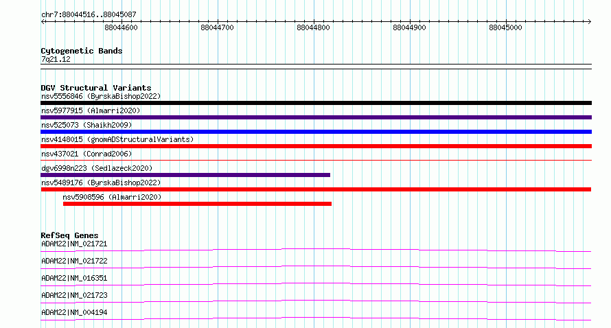The width and height of the screenshot is (611, 328).
Task: Click ruler position 88044700
Action: click(x=217, y=27)
